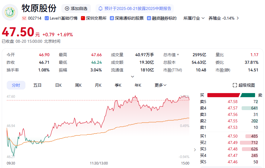Click the bell icon for report reminder
The width and height of the screenshot is (265, 168).
coord(101,8)
